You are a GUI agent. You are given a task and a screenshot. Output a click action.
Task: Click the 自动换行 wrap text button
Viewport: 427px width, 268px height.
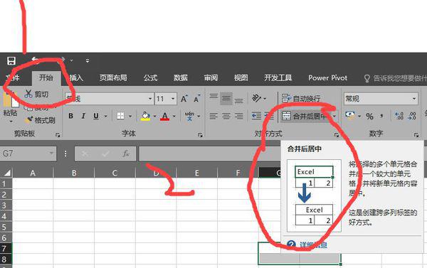tap(301, 98)
